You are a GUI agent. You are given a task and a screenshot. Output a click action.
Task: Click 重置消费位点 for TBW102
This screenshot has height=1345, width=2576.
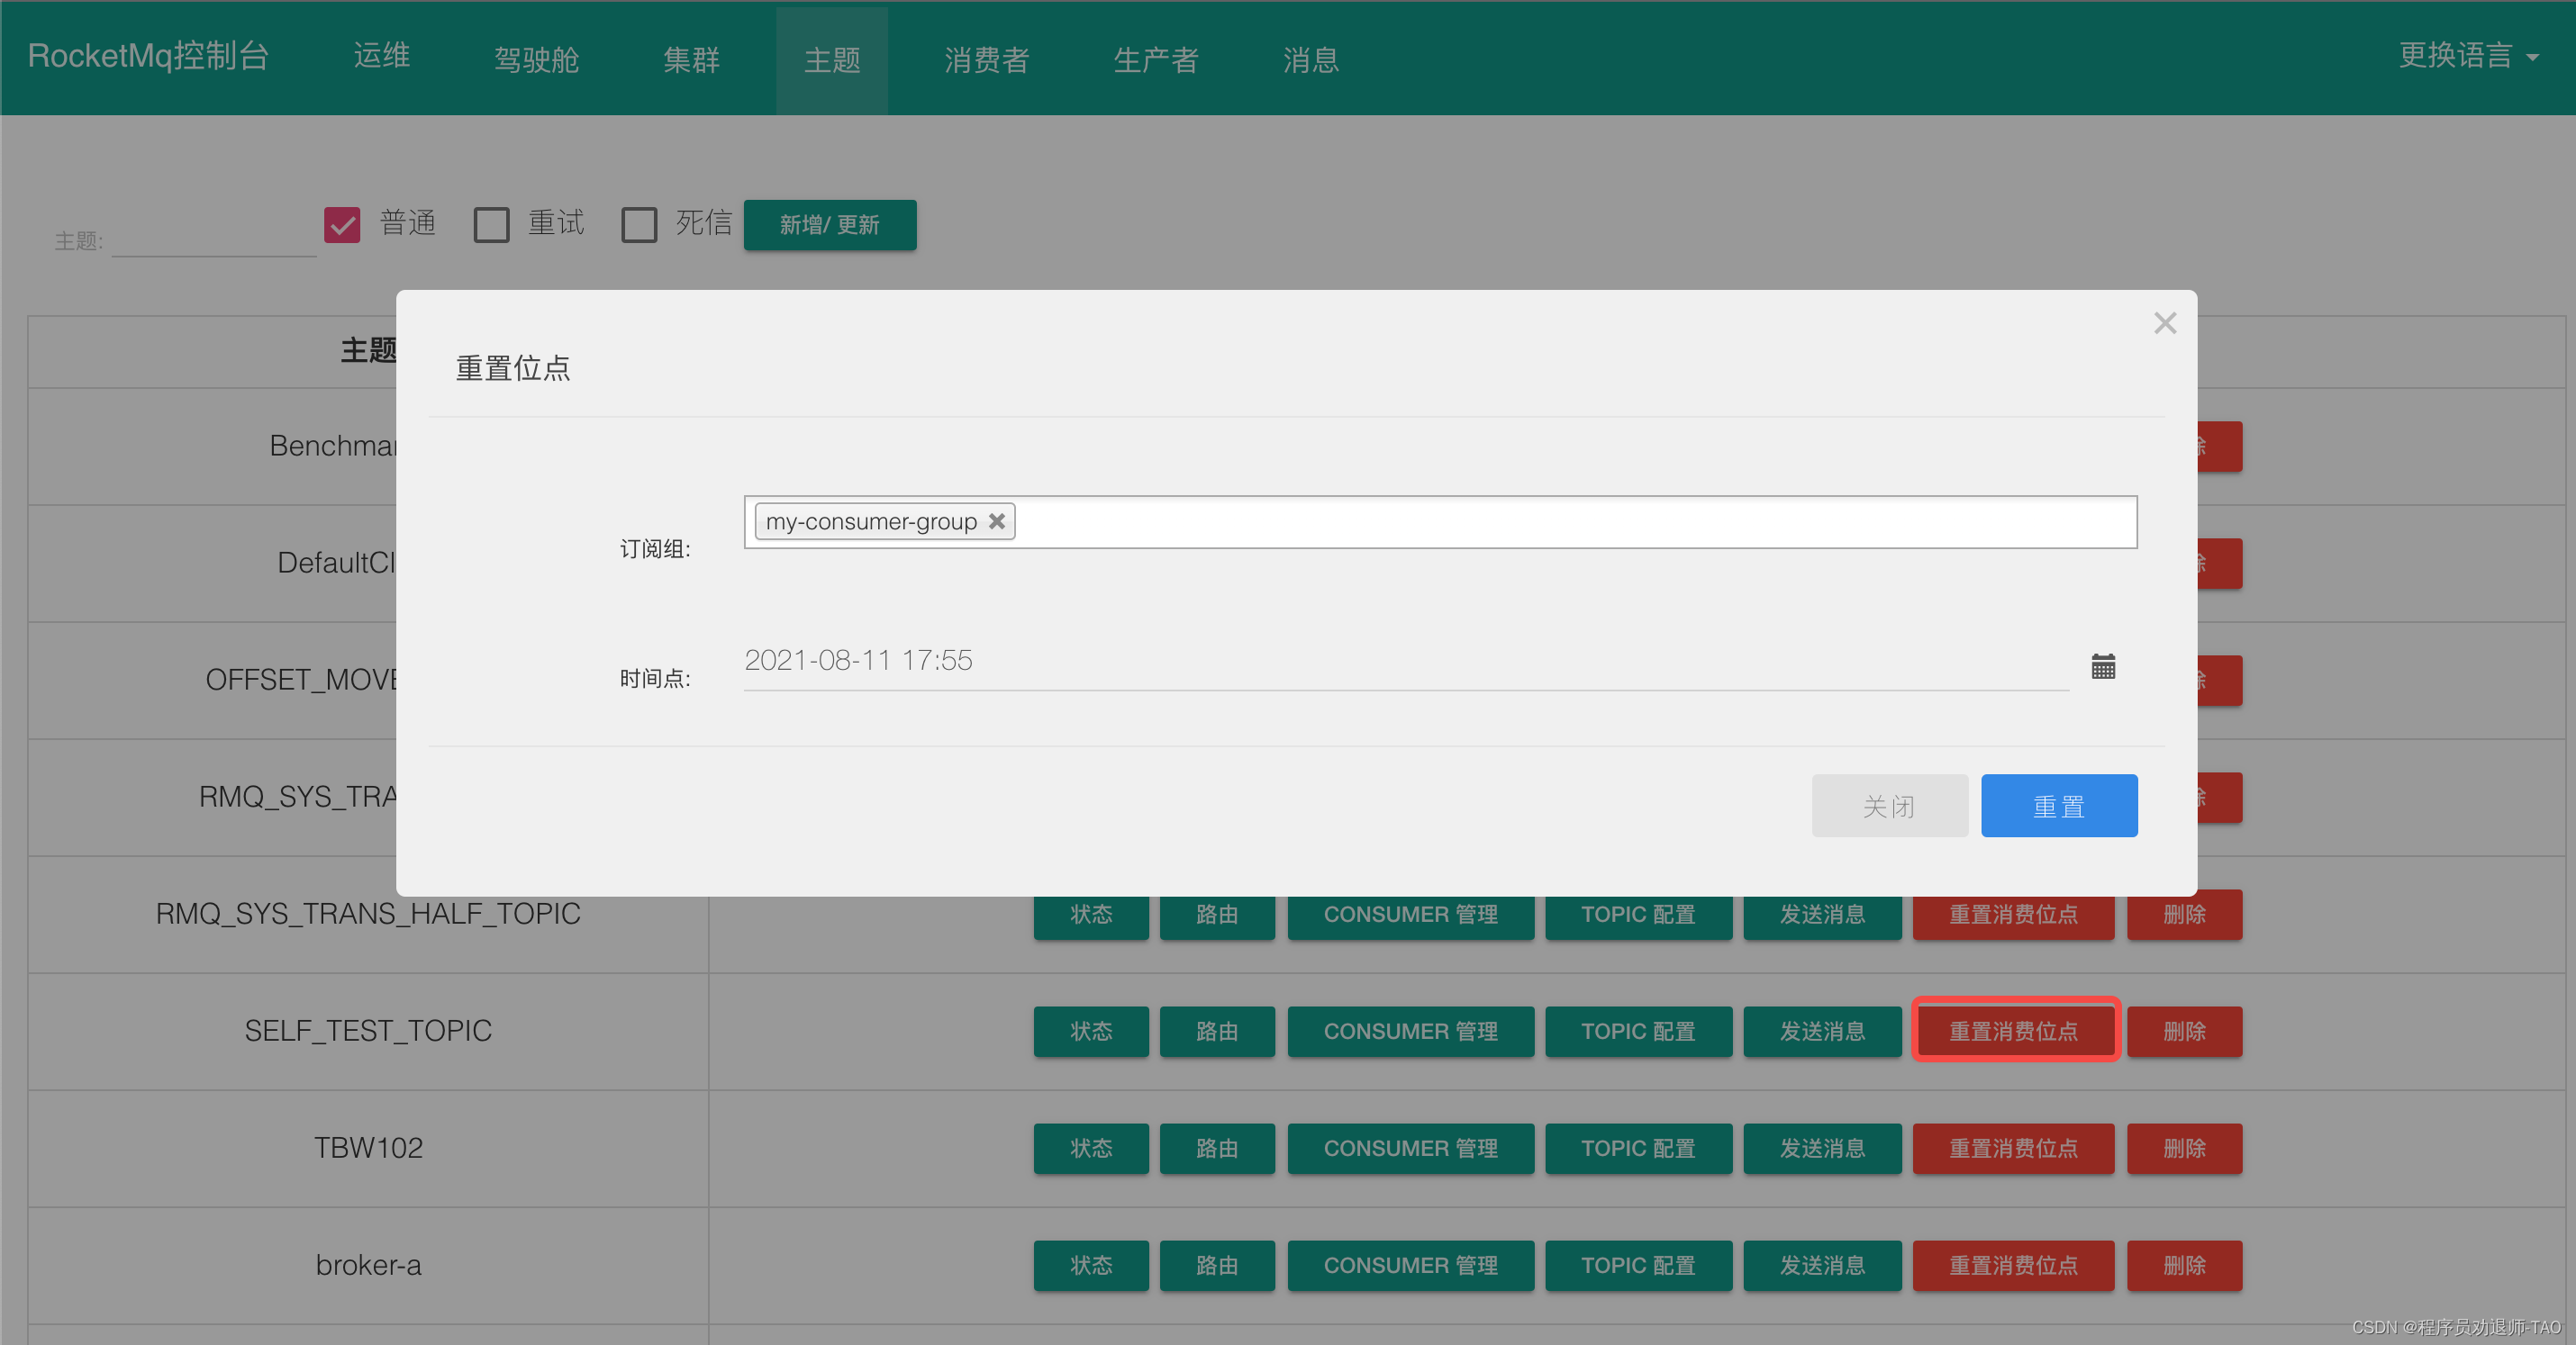(2013, 1148)
